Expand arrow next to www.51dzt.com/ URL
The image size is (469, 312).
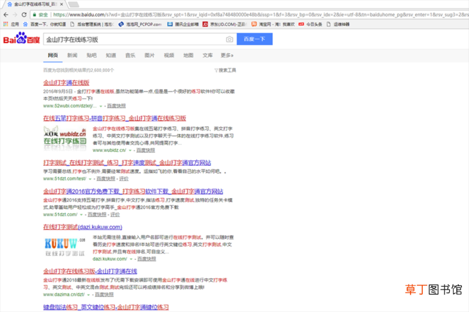tap(82, 215)
